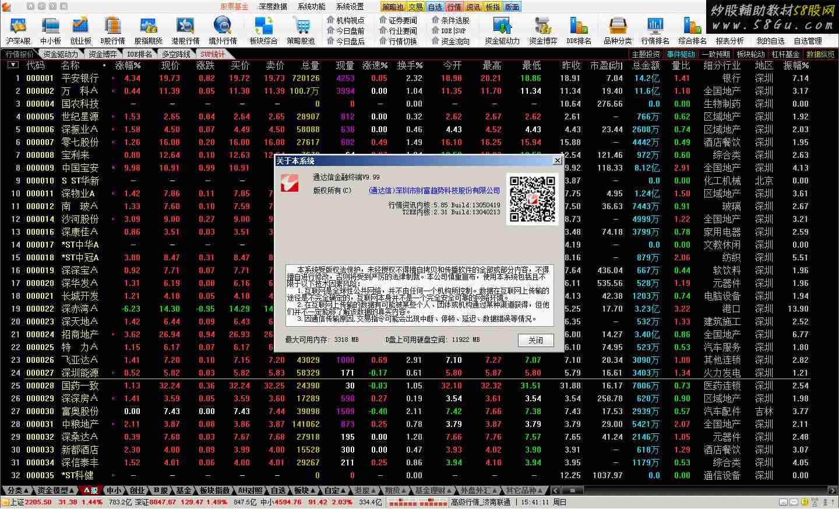Open the 品种分类 category icon
The width and height of the screenshot is (839, 509).
point(618,30)
